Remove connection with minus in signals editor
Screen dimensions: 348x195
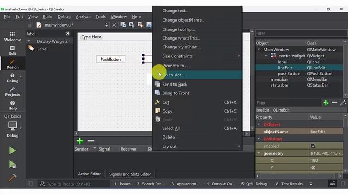pyautogui.click(x=91, y=141)
